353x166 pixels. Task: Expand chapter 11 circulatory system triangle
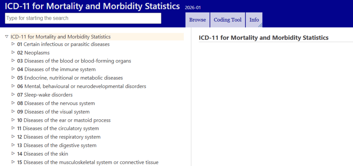coord(13,128)
